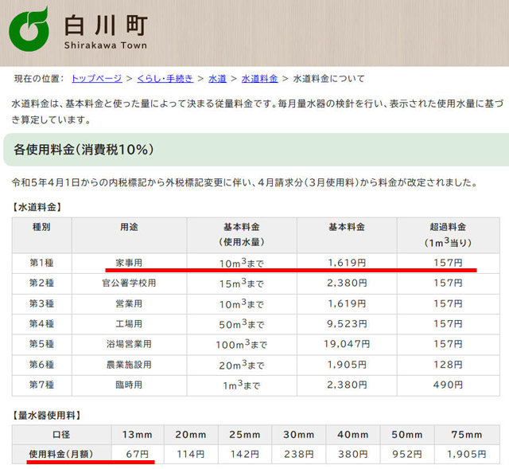The height and width of the screenshot is (469, 509).
Task: Click the 490円 excess fee cell
Action: tap(448, 385)
